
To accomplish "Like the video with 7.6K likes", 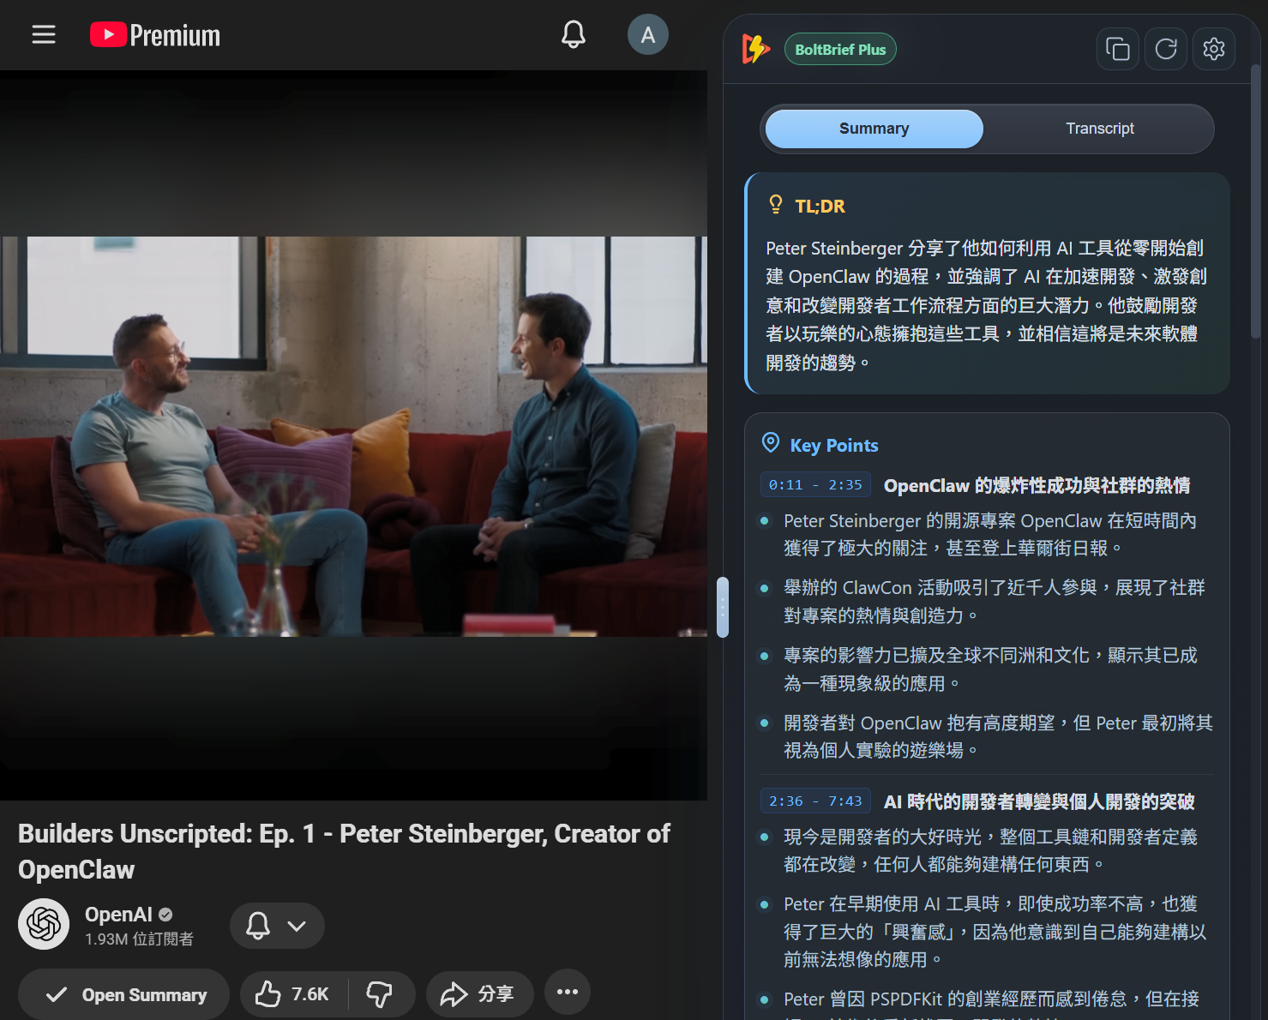I will tap(293, 994).
